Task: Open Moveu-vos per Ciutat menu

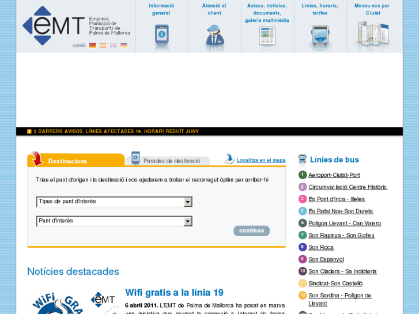Action: click(372, 9)
